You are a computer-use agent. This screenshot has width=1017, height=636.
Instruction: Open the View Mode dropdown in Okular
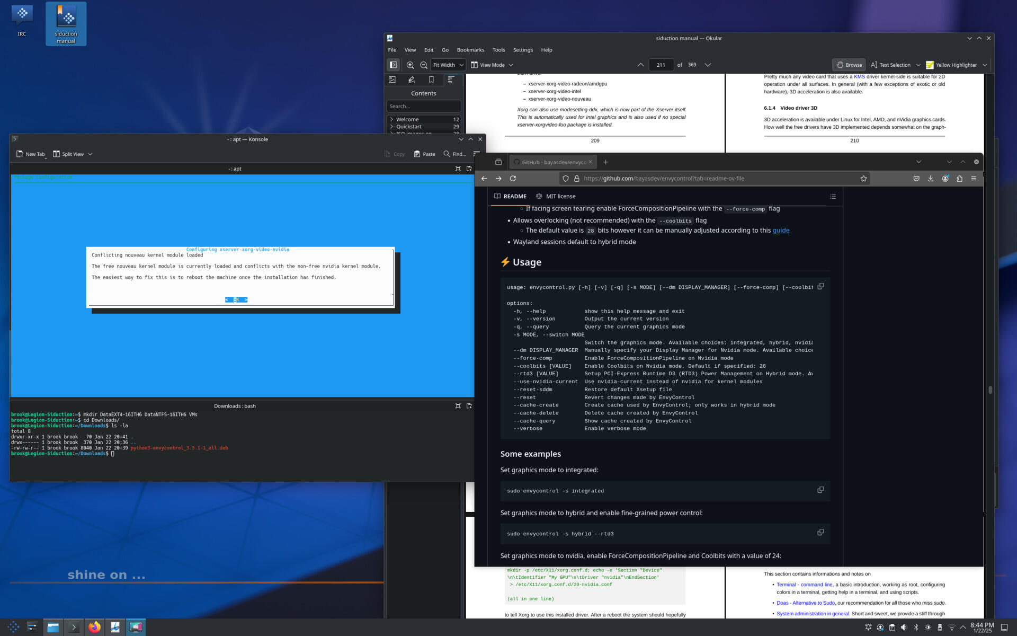(x=492, y=65)
